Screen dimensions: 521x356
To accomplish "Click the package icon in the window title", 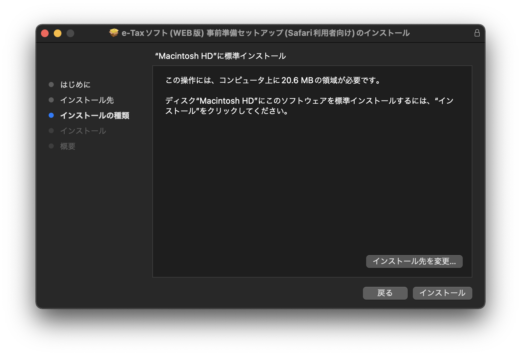I will tap(114, 33).
